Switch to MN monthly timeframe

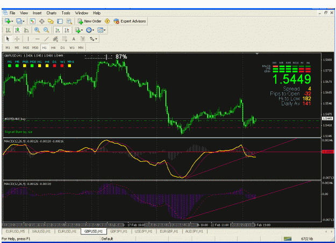tap(81, 47)
